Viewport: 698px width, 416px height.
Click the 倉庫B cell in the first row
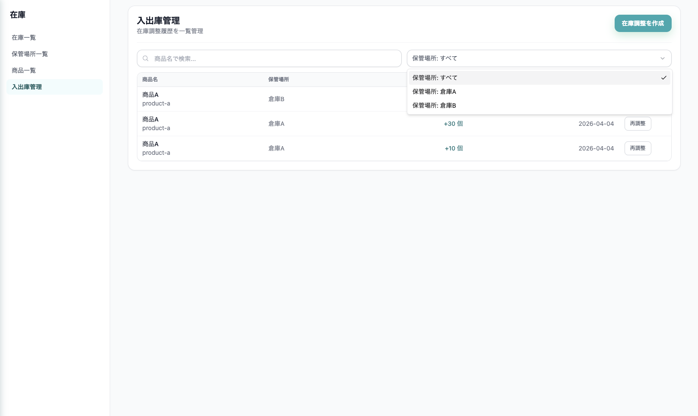click(x=276, y=99)
